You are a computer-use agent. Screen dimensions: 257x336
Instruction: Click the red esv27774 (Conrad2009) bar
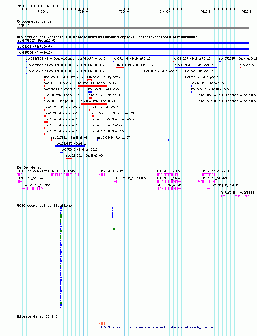pyautogui.click(x=90, y=98)
